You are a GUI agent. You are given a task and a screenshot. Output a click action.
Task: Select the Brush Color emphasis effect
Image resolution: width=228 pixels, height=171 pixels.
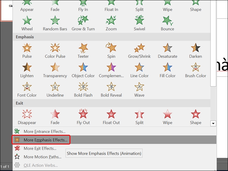[196, 70]
